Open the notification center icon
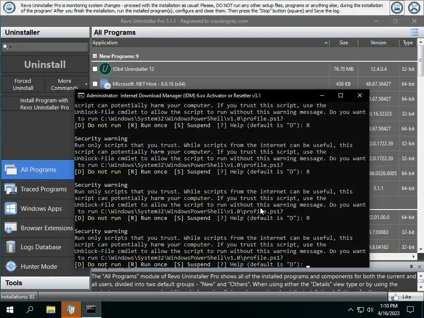The image size is (424, 318). click(x=410, y=310)
